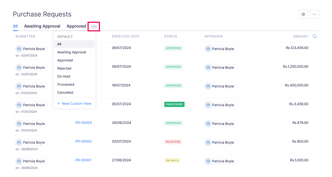Open the PR-00001 request link
The image size is (332, 177).
point(83,160)
